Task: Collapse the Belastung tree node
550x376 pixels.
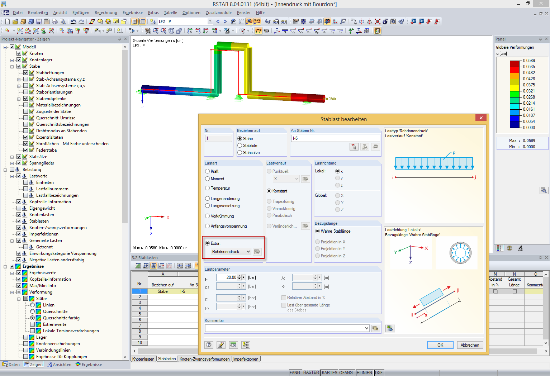Action: pos(5,170)
